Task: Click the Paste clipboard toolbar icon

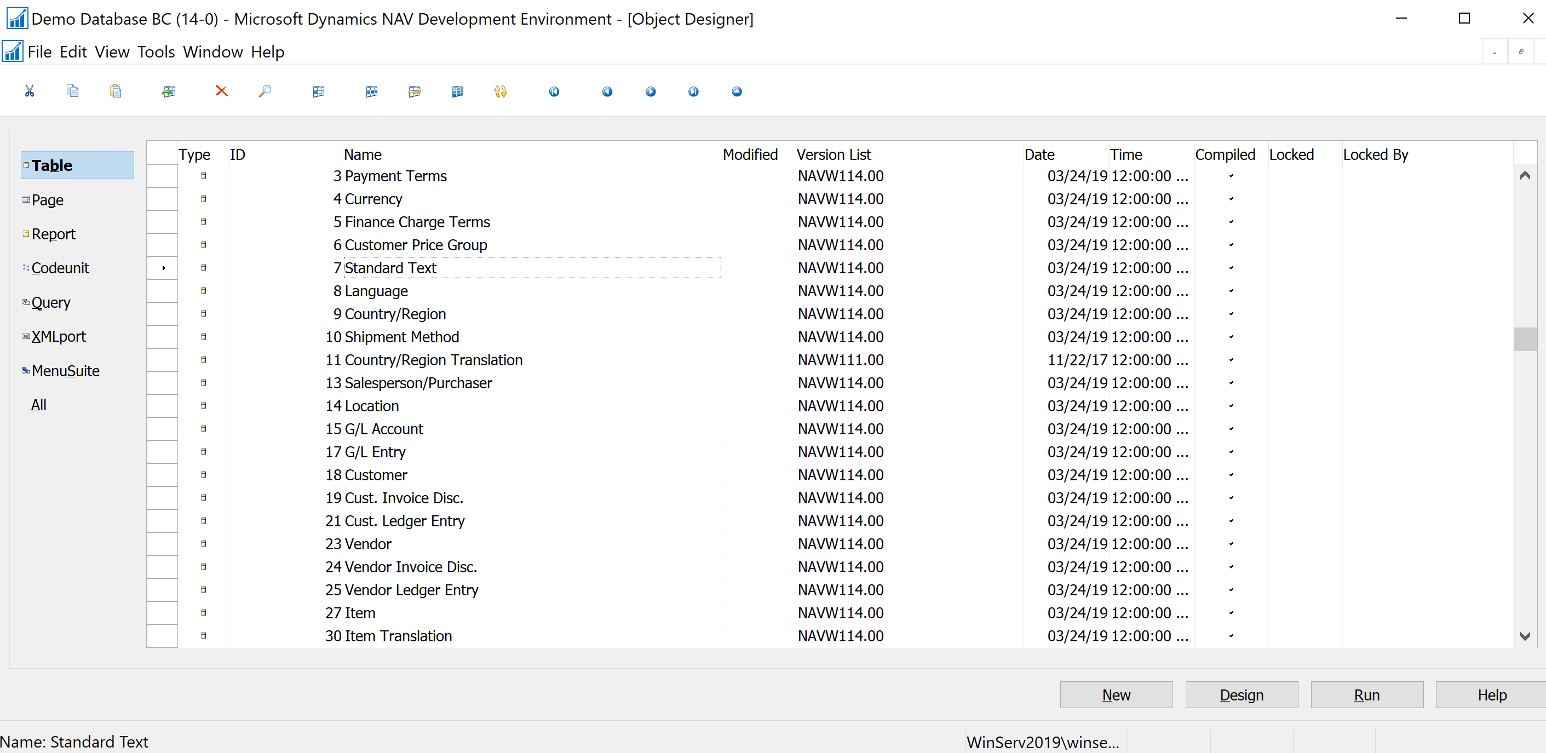Action: 116,91
